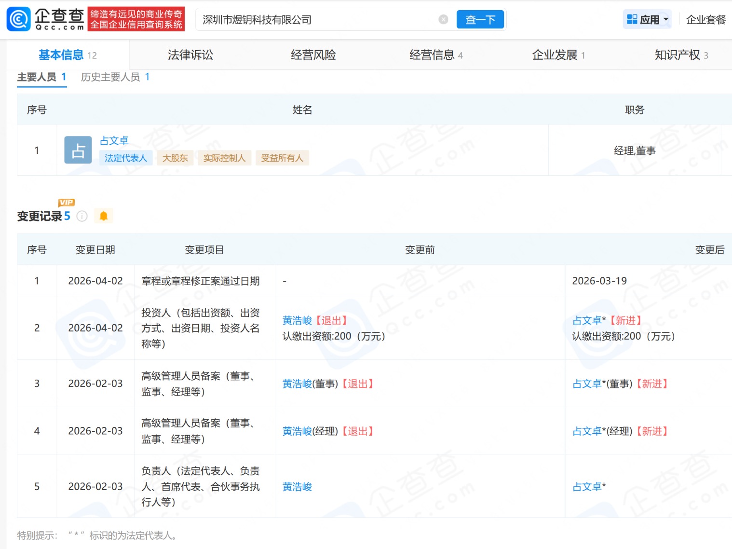Screen dimensions: 732x549
Task: Click 占文卓 link in record row 5
Action: [x=586, y=487]
